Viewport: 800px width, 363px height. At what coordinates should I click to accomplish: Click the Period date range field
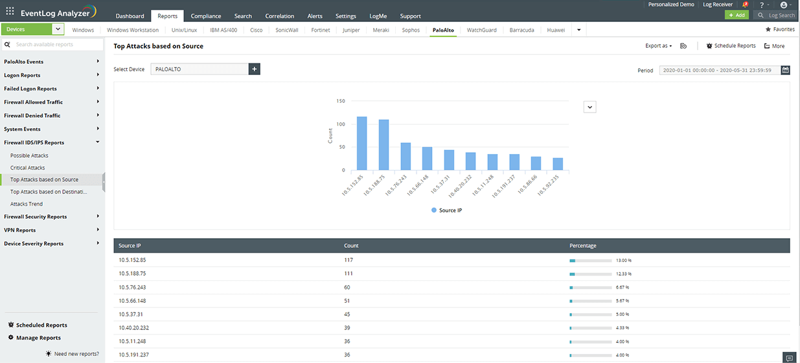click(719, 70)
